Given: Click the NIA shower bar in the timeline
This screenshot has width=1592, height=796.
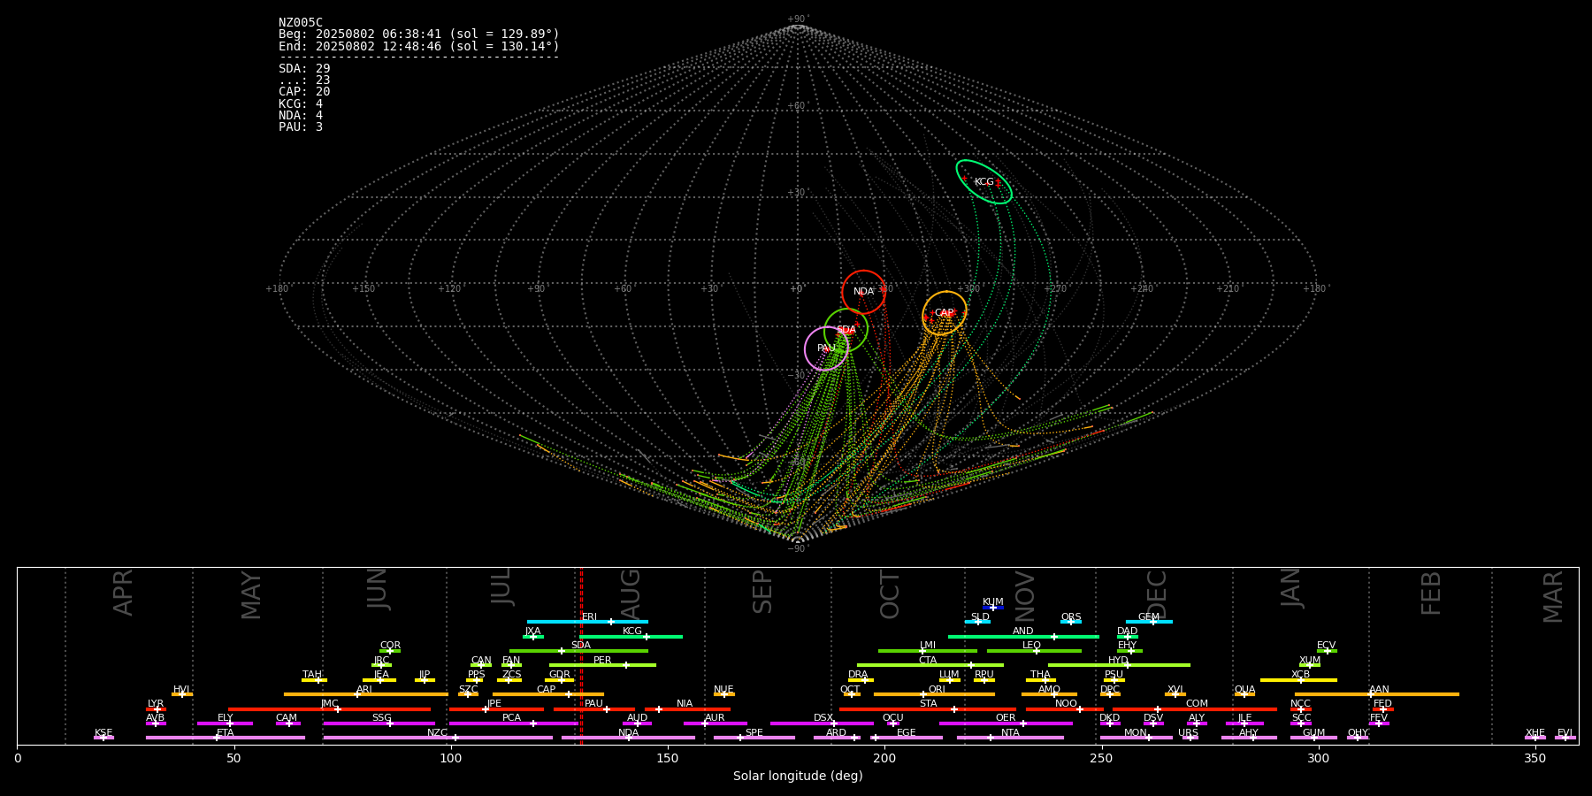Looking at the screenshot, I should (x=687, y=708).
